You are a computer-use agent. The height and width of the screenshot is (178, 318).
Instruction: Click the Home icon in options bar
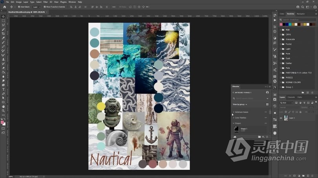click(x=4, y=7)
